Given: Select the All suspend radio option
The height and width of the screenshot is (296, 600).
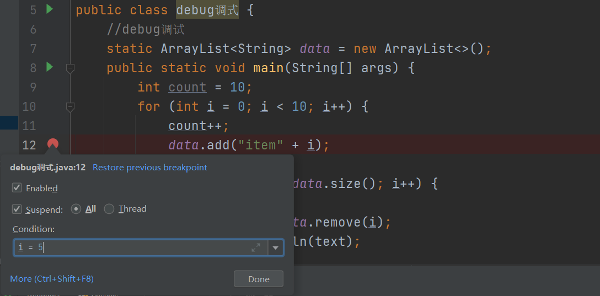Looking at the screenshot, I should click(76, 209).
